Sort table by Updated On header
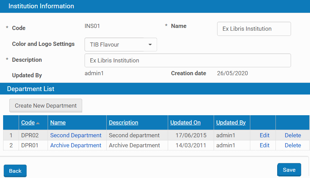 click(x=185, y=122)
